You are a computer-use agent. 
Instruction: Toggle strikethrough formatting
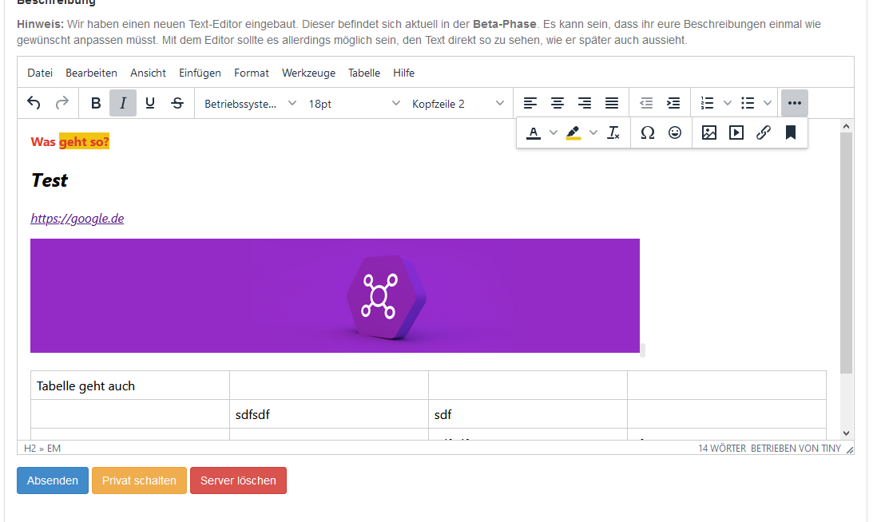pyautogui.click(x=177, y=103)
